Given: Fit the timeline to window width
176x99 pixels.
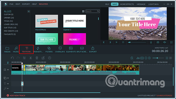Looking at the screenshot, I should pyautogui.click(x=142, y=58).
